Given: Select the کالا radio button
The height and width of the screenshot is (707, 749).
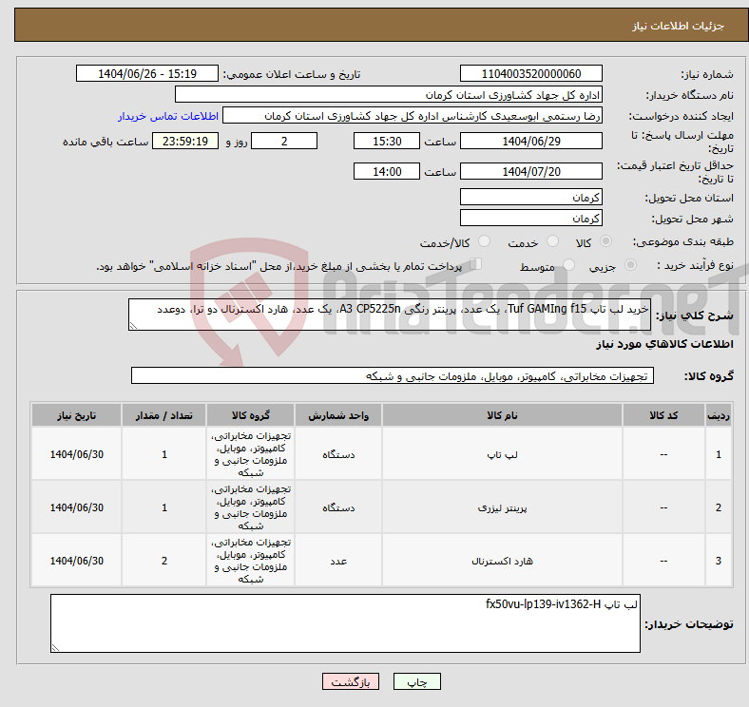Looking at the screenshot, I should tap(605, 241).
